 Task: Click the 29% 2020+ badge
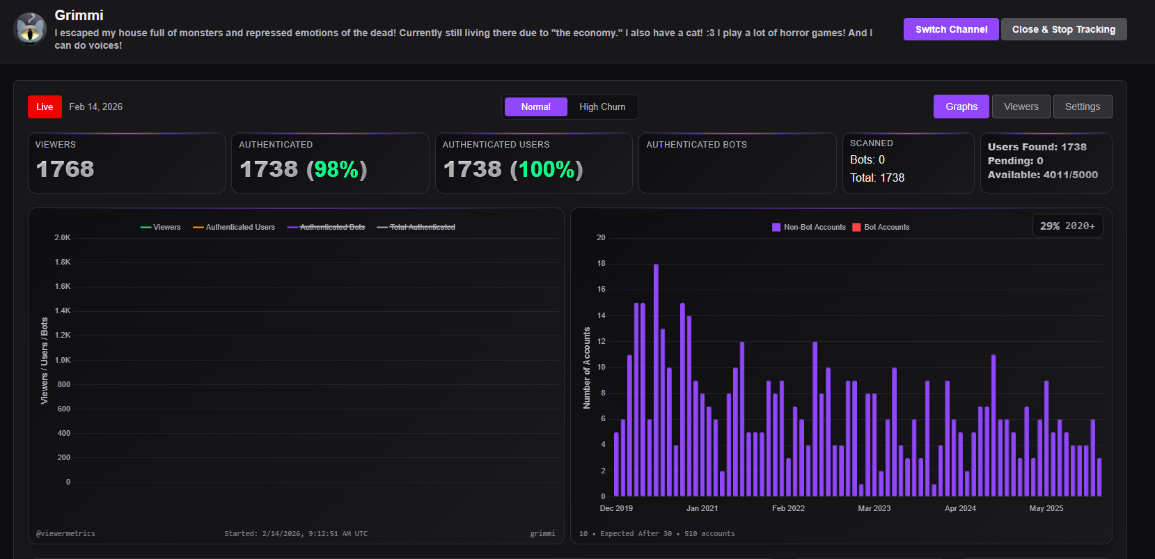pyautogui.click(x=1067, y=226)
